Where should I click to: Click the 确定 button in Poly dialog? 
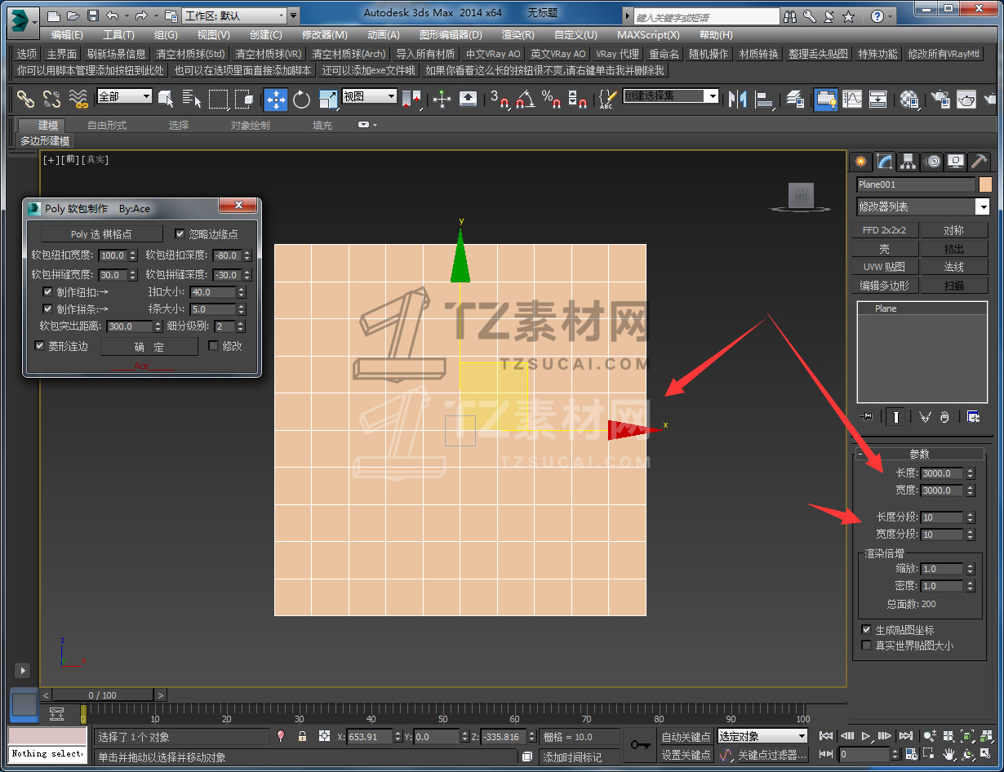click(149, 347)
